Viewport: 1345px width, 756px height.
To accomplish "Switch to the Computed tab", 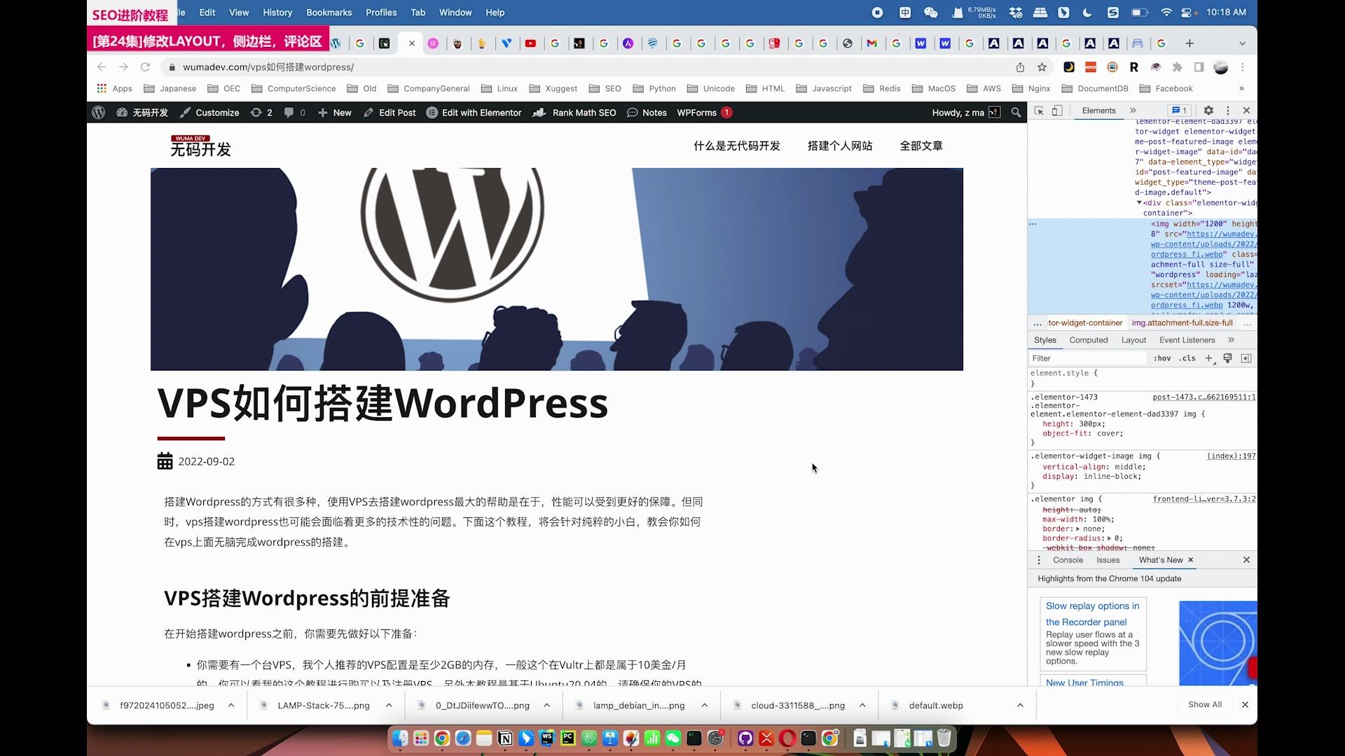I will coord(1088,340).
